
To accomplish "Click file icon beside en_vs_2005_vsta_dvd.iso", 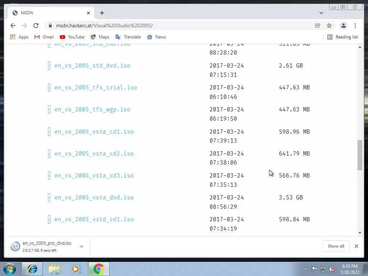I will (x=49, y=197).
